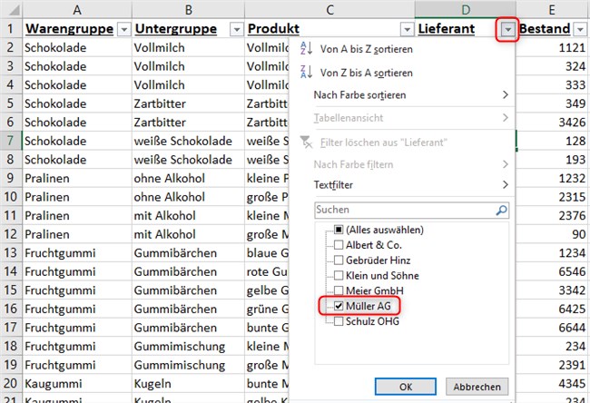Check the Schulz OHG checkbox

point(339,321)
